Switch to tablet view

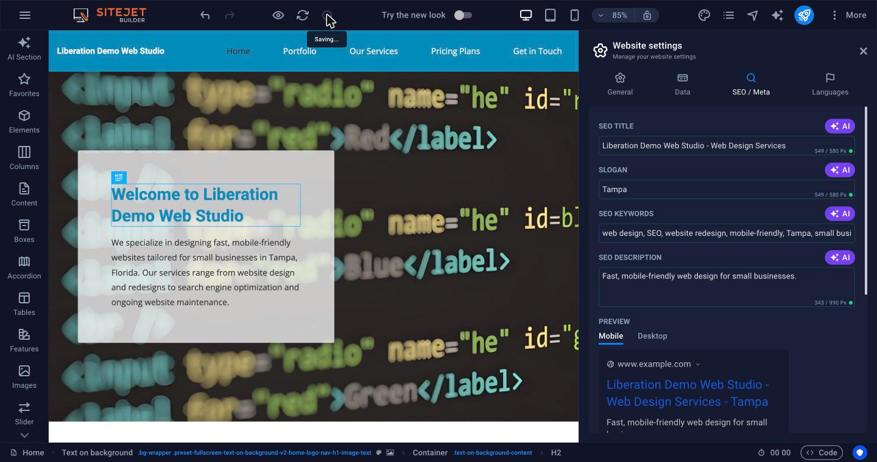[x=550, y=15]
